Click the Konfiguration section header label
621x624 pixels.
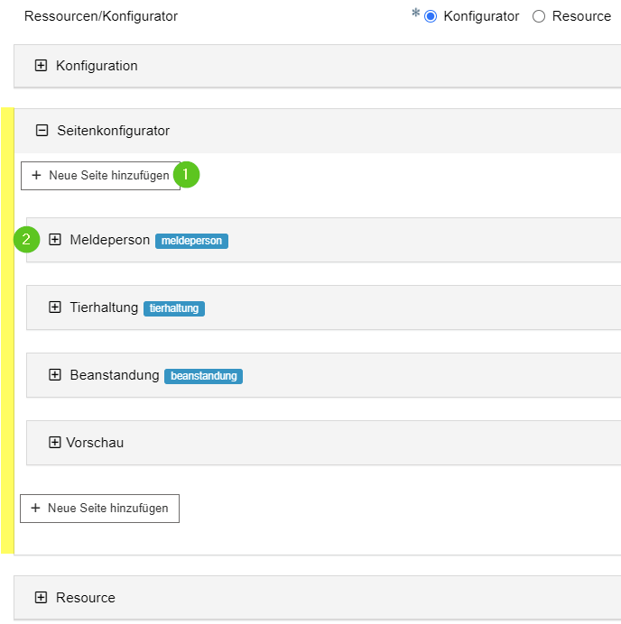[97, 66]
